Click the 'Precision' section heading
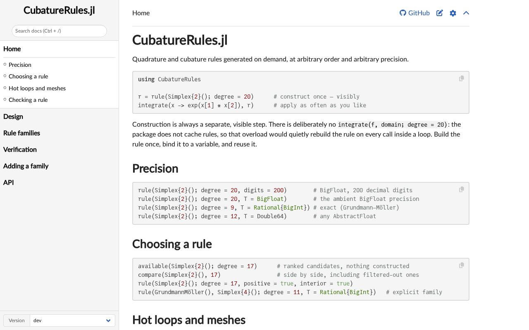The image size is (529, 330). point(155,169)
